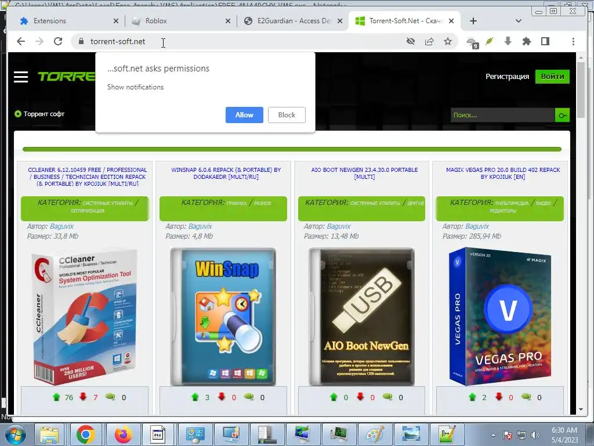Open Google Chrome from the taskbar
Screen dimensions: 594x446
pos(85,434)
